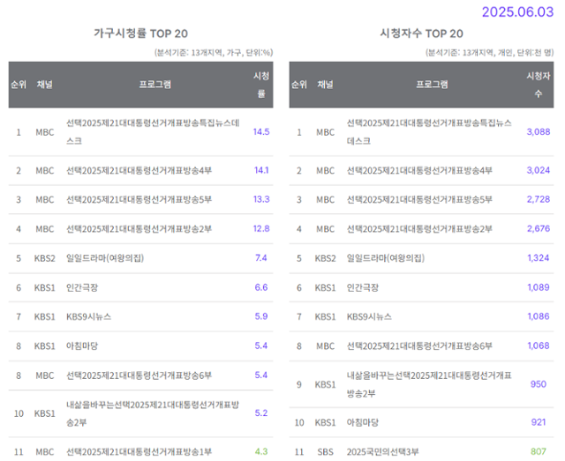Click the rating value 14.5
The height and width of the screenshot is (461, 565).
[261, 131]
